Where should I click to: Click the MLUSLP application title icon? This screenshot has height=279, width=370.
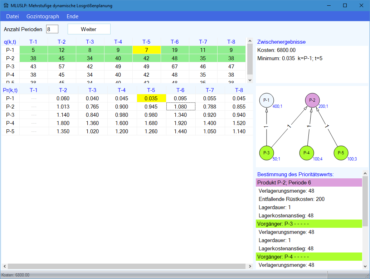(6, 6)
